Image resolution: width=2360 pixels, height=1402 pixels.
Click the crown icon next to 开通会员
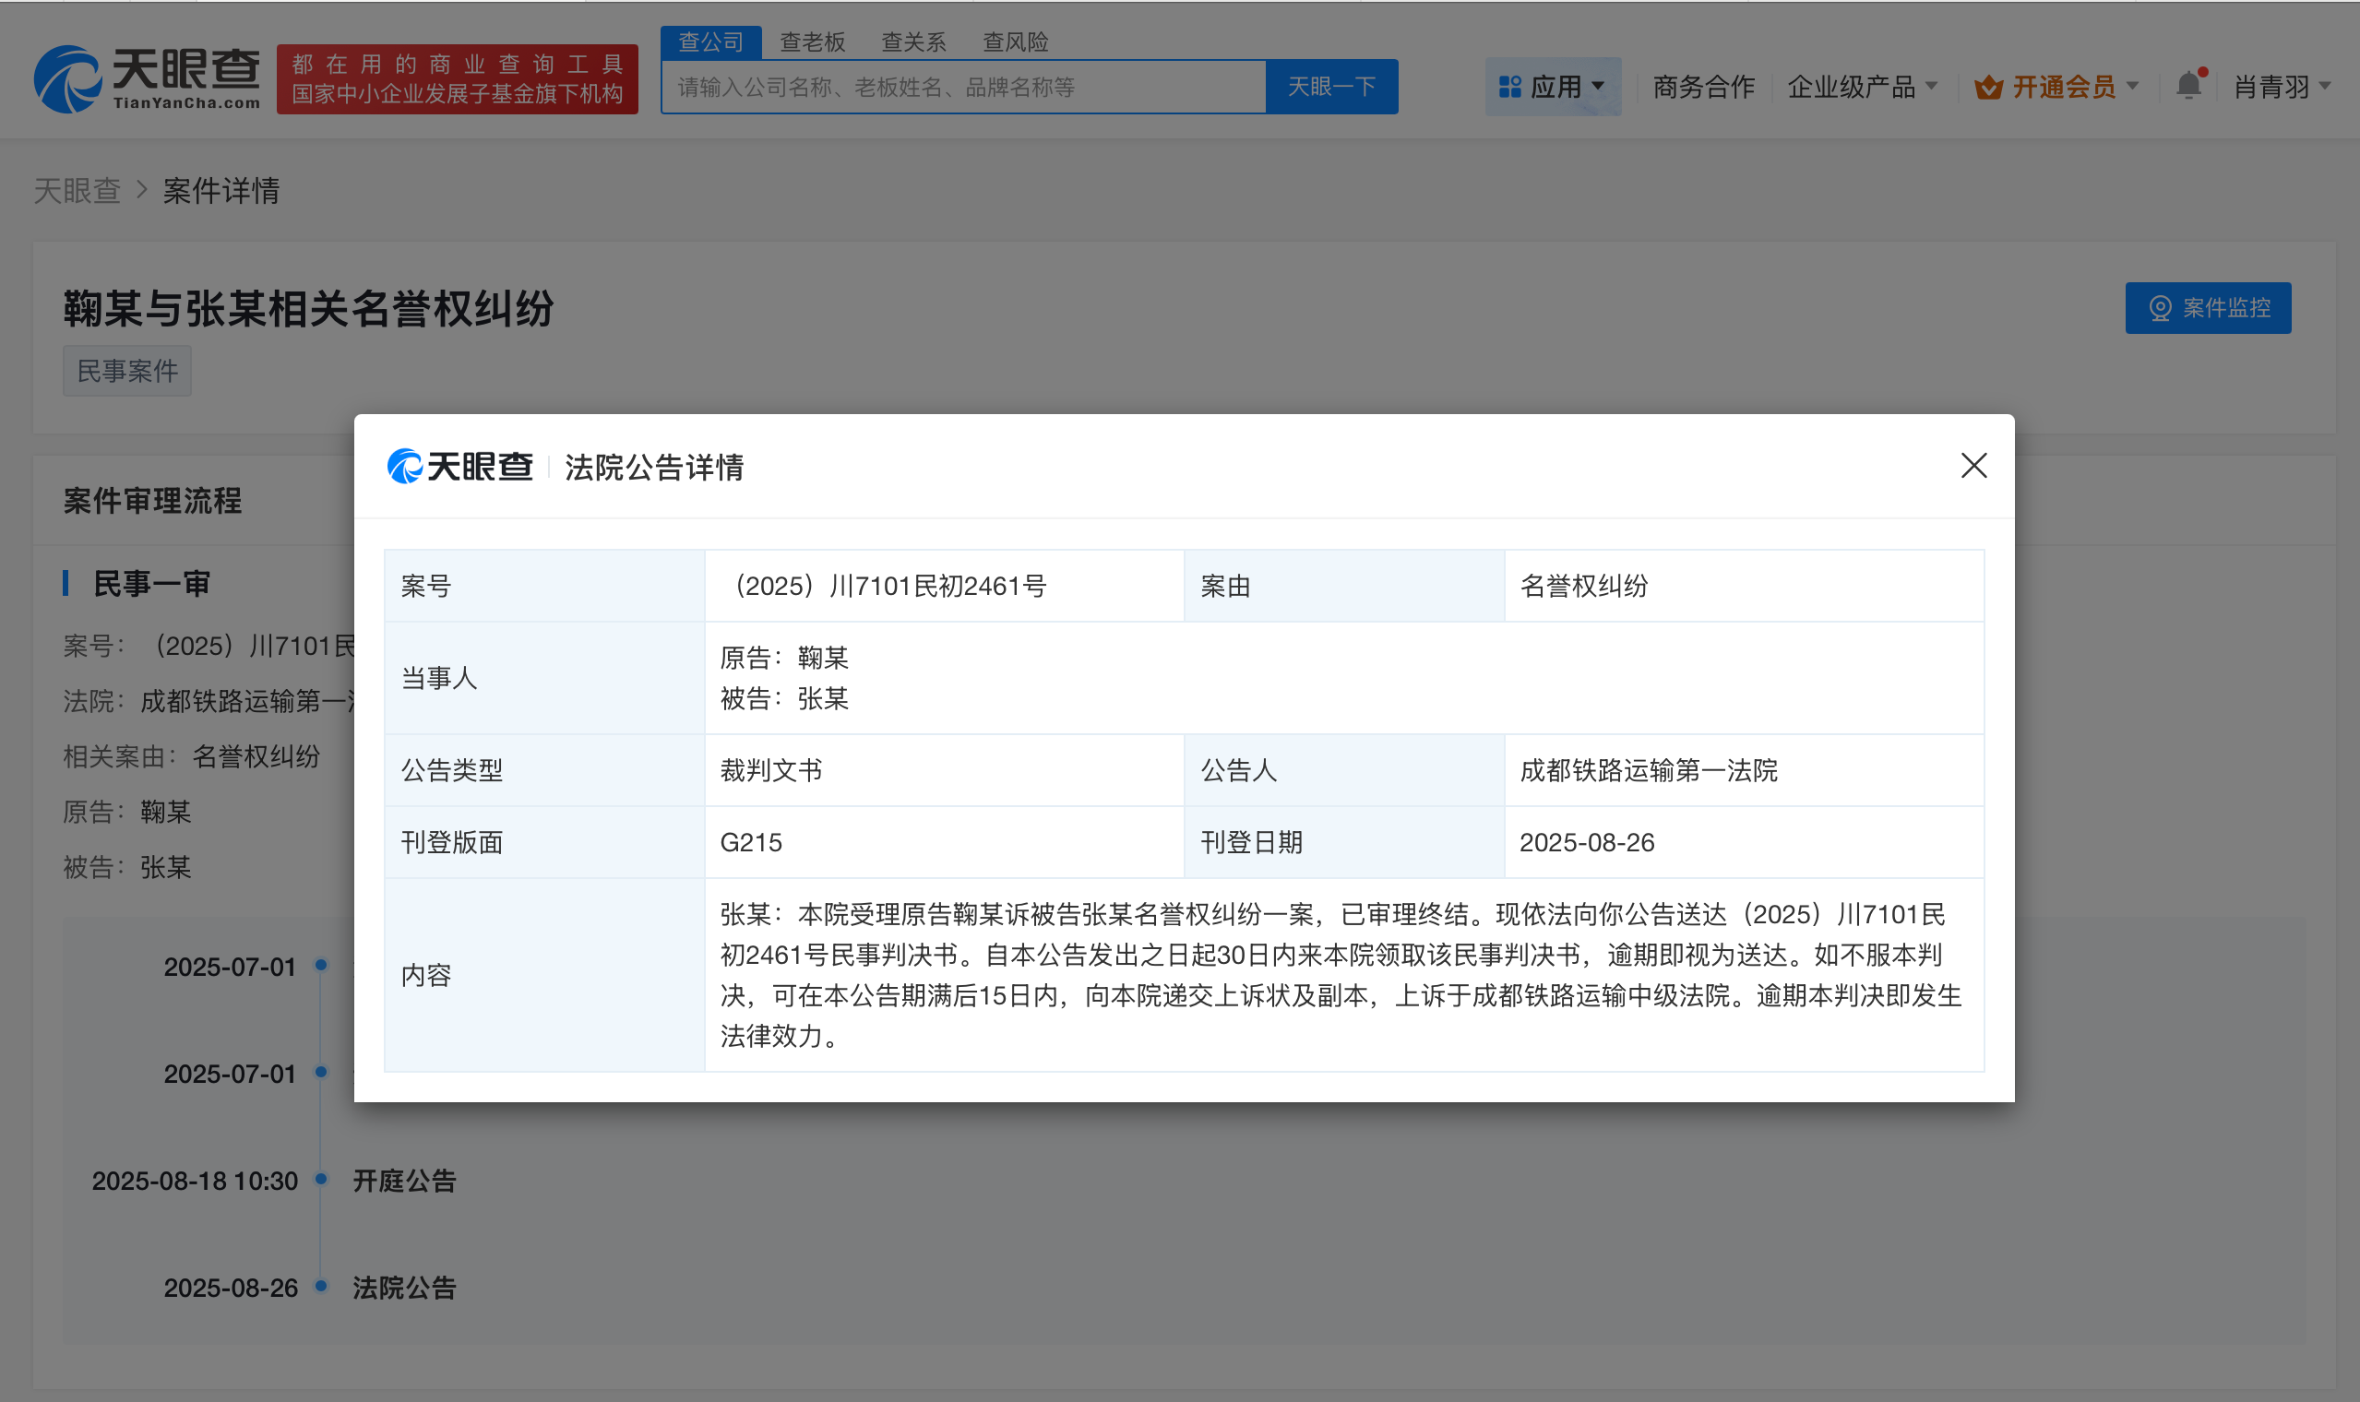1988,86
